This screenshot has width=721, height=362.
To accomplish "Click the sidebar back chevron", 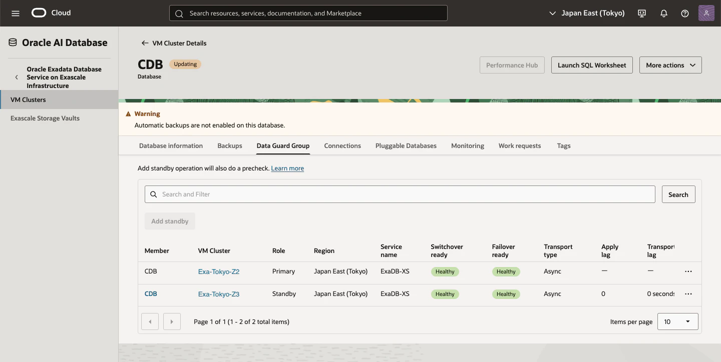I will (x=17, y=77).
